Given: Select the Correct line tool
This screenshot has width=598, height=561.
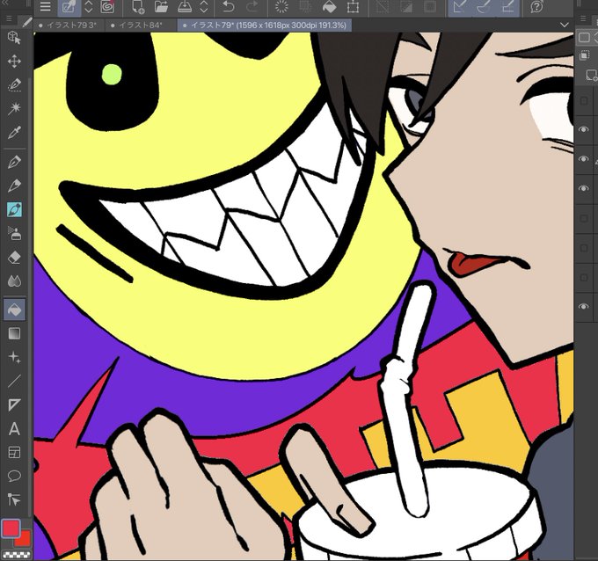Looking at the screenshot, I should [14, 499].
